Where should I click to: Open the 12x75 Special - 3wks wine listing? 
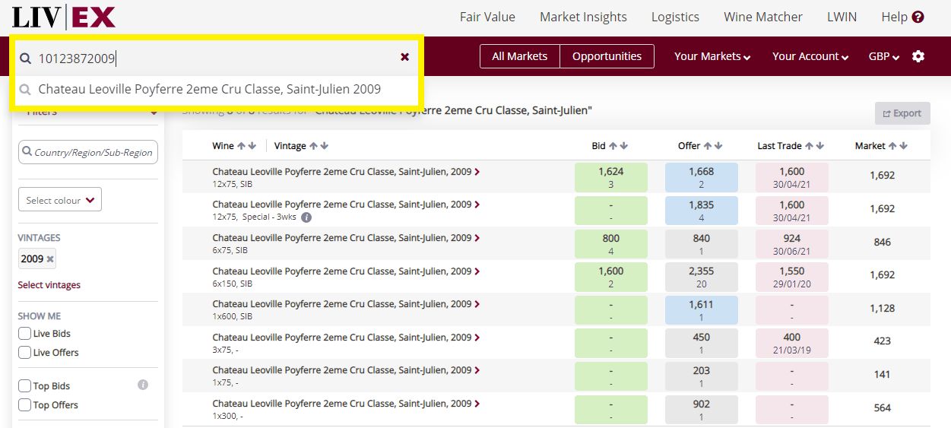[x=341, y=204]
